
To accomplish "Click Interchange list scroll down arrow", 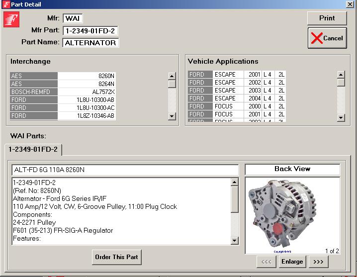I will click(172, 116).
